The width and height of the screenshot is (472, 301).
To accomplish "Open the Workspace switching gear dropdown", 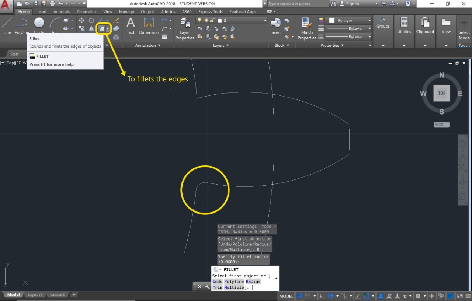I will 420,296.
